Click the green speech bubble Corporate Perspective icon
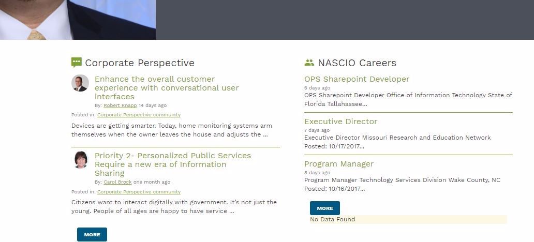 76,62
